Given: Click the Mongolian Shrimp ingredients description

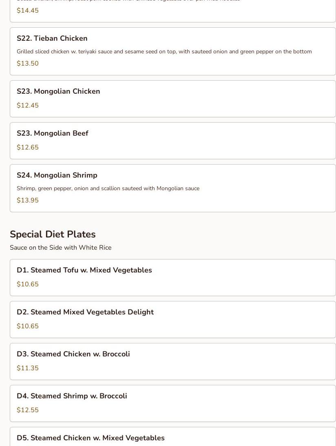Looking at the screenshot, I should coord(108,189).
